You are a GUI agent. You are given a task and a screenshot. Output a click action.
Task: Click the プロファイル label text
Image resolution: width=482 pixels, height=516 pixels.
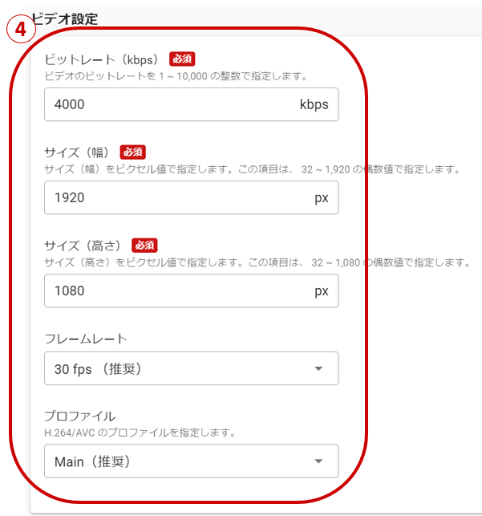79,416
